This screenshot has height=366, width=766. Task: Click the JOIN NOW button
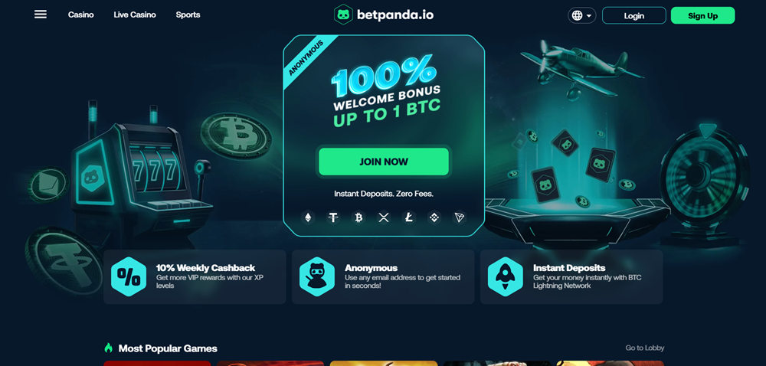[384, 162]
